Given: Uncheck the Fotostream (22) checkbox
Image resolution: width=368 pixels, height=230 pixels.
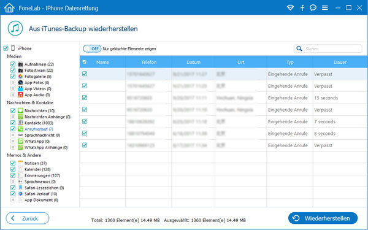Looking at the screenshot, I should pos(13,70).
